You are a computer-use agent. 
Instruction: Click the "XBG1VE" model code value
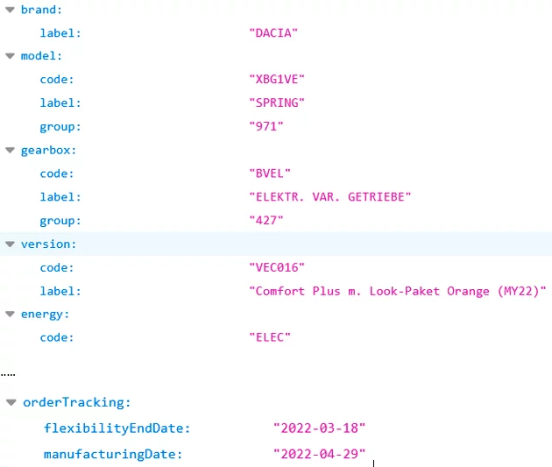[277, 79]
